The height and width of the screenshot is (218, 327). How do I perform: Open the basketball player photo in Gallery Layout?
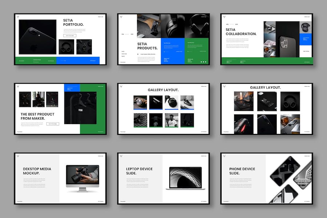(171, 120)
